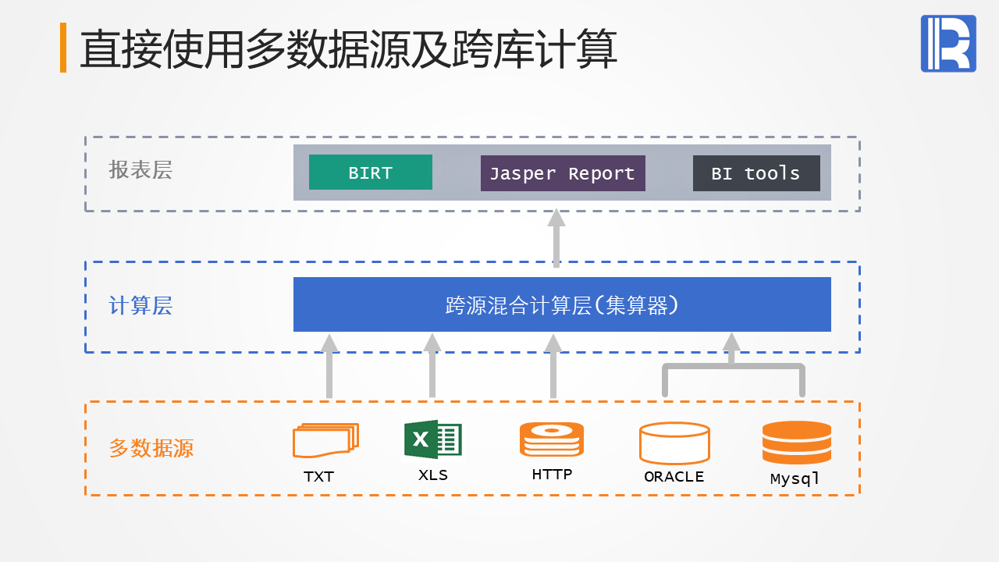Select the green BIRT box
The width and height of the screenshot is (999, 562).
click(x=371, y=173)
